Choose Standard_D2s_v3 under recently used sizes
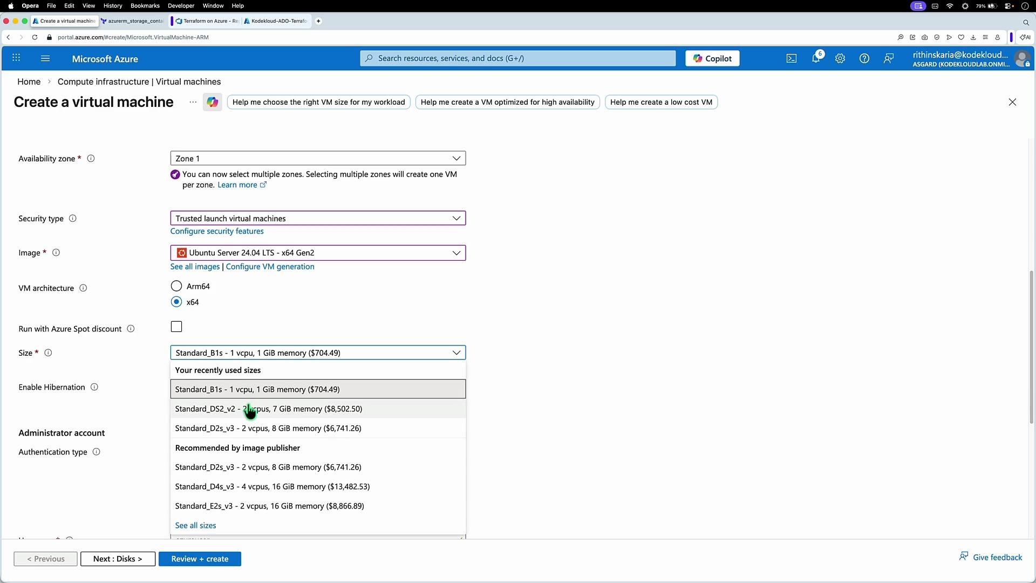Viewport: 1036px width, 583px height. pyautogui.click(x=318, y=428)
